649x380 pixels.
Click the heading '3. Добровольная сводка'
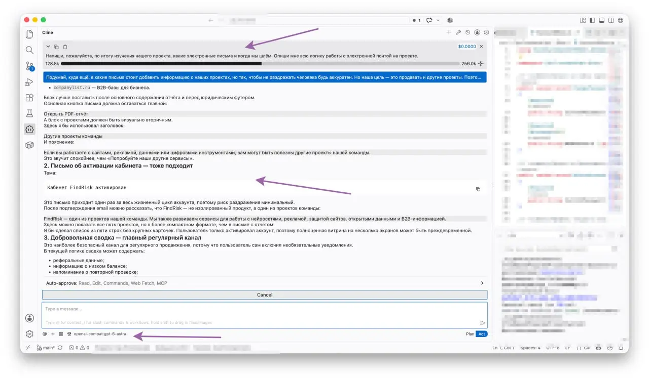tap(122, 238)
